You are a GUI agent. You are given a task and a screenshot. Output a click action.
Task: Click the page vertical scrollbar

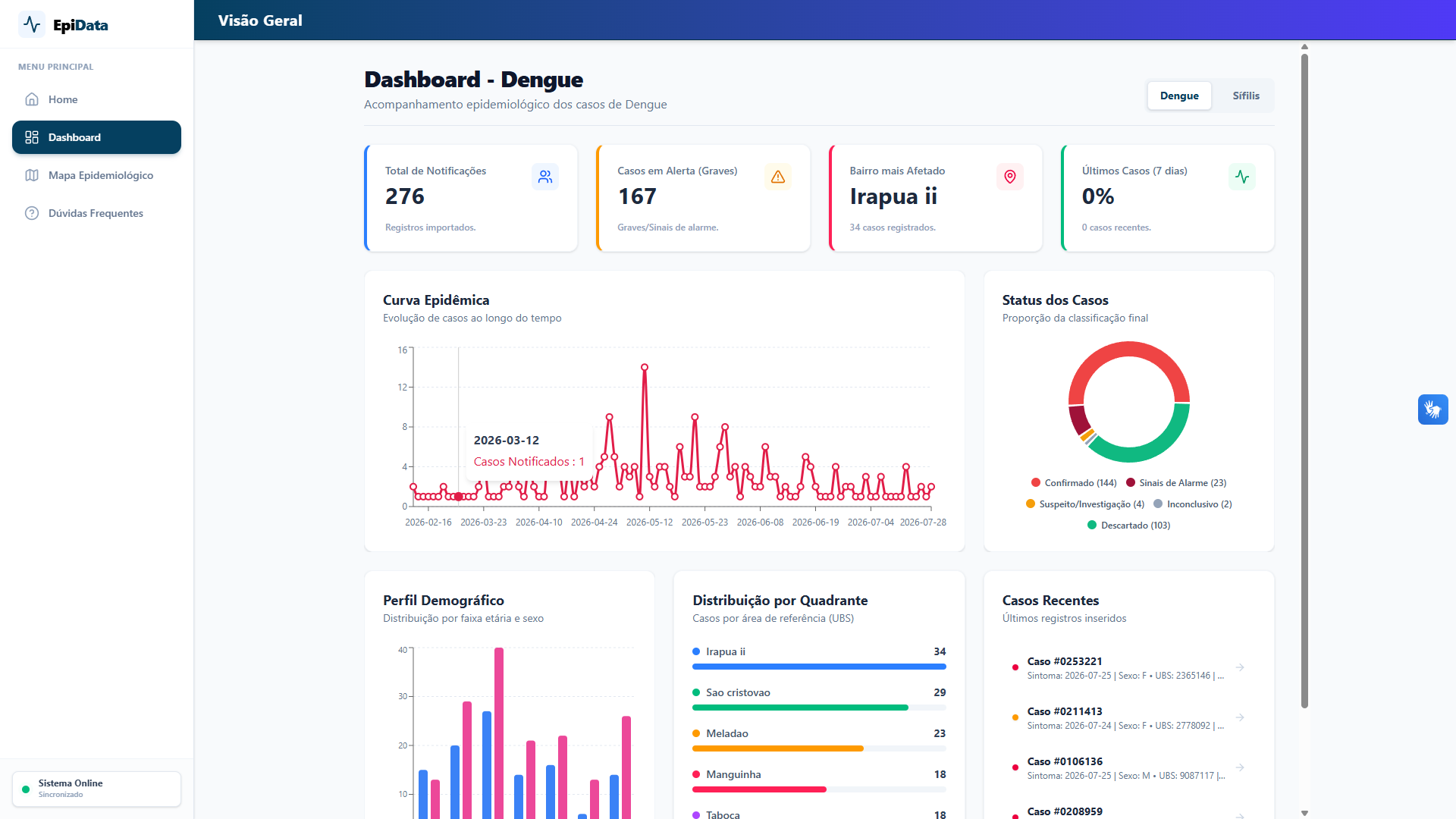click(x=1304, y=379)
